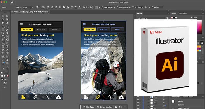
Task: Click the X value stepper arrows
Action: coord(102,7)
